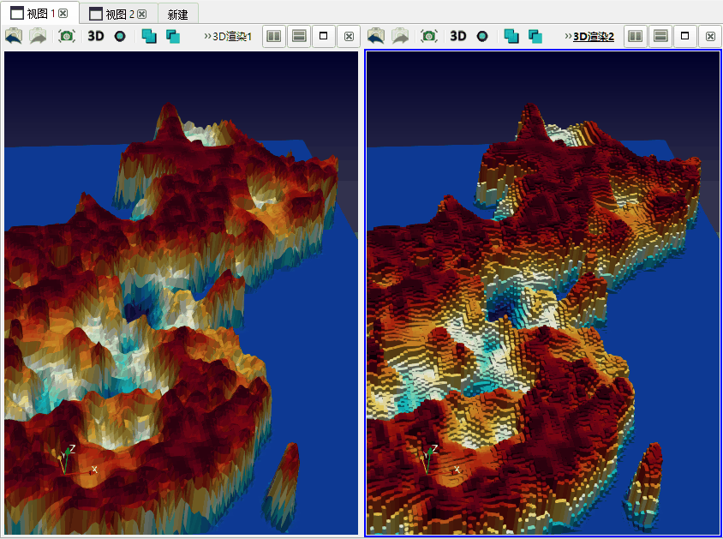The image size is (723, 539).
Task: Click first teal overlapping-squares icon in 3D渲染1 toolbar
Action: tap(149, 36)
